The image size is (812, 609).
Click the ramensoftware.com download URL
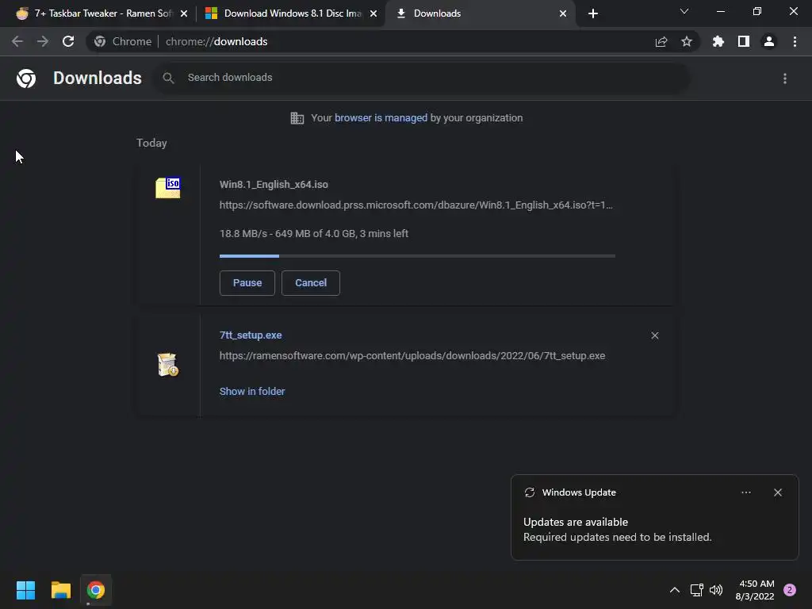pyautogui.click(x=412, y=356)
